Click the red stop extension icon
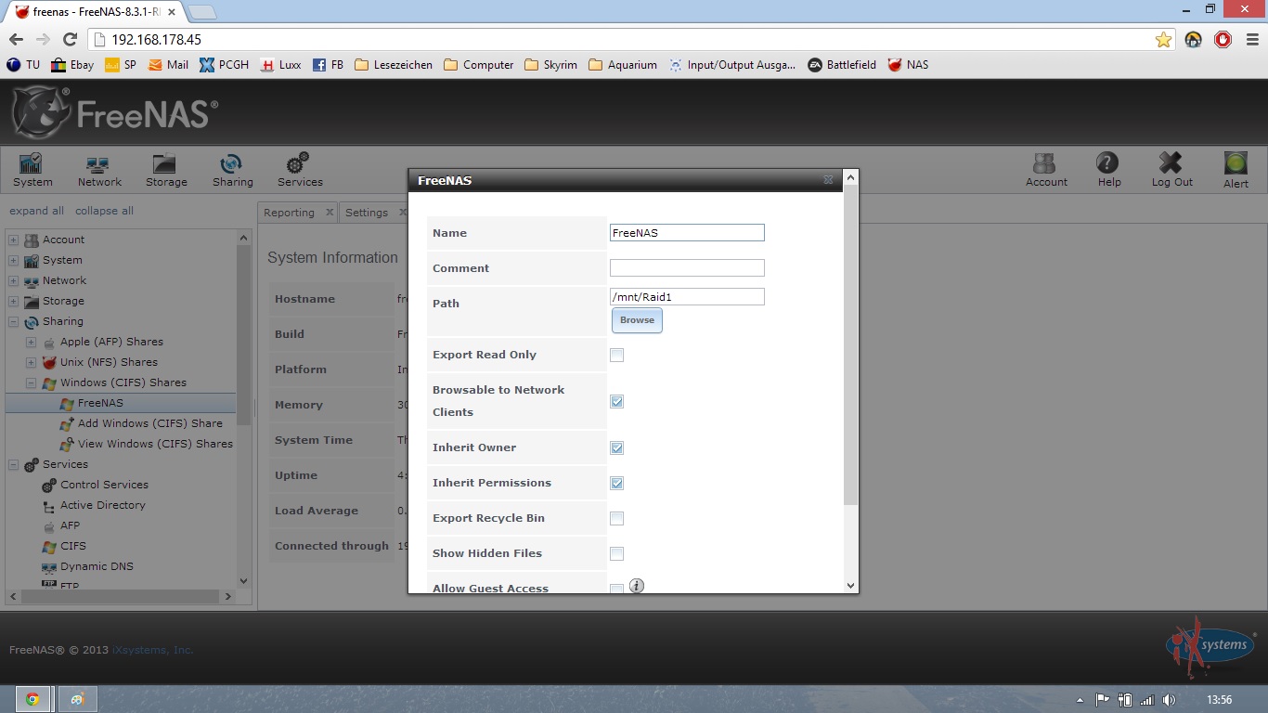The image size is (1268, 713). [1223, 39]
